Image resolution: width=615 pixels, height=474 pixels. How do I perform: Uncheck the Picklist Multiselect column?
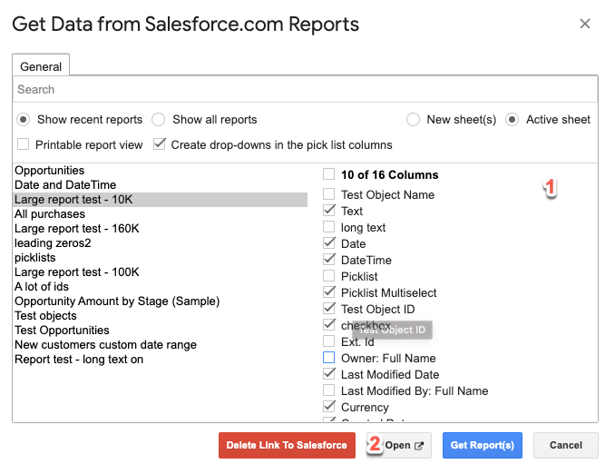click(x=328, y=292)
